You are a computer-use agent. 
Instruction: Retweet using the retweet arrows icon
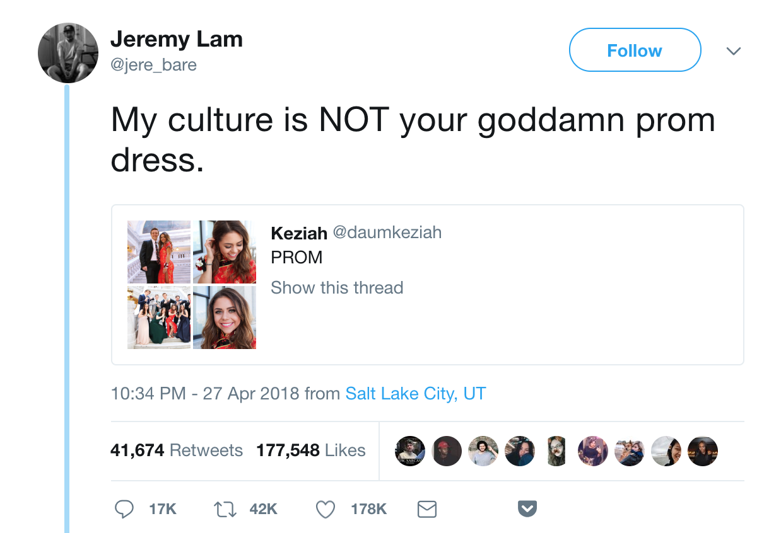click(x=225, y=509)
